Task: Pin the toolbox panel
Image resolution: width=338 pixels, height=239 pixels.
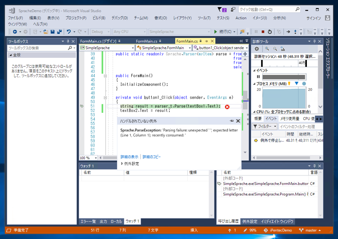Action: click(68, 41)
